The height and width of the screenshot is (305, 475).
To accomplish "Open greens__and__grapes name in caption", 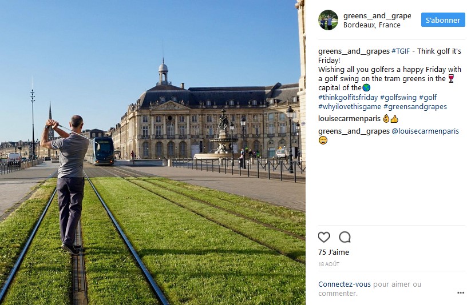I will point(354,51).
